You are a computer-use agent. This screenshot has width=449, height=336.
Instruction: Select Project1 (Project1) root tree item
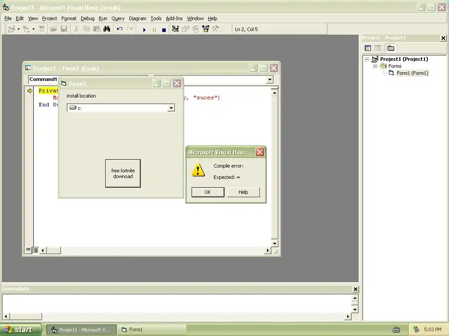click(404, 59)
